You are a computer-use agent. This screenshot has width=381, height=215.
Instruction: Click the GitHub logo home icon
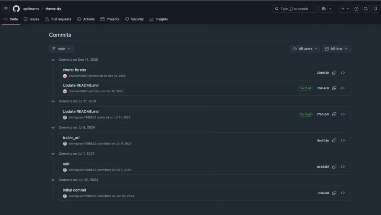click(16, 9)
